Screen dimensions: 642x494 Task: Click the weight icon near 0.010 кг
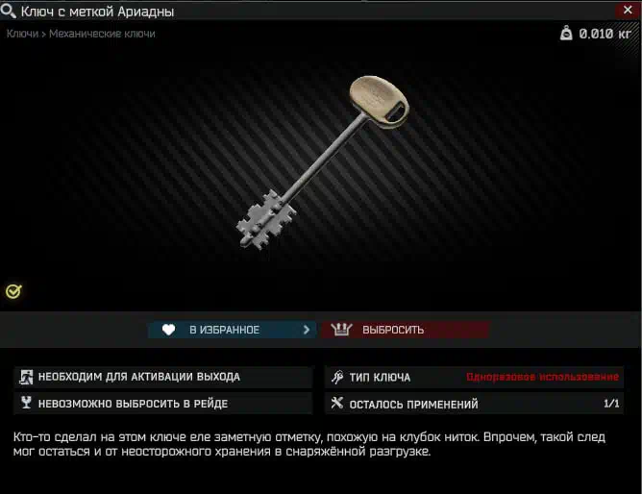point(566,33)
